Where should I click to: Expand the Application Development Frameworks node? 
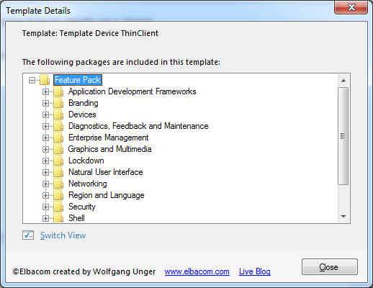tap(45, 91)
